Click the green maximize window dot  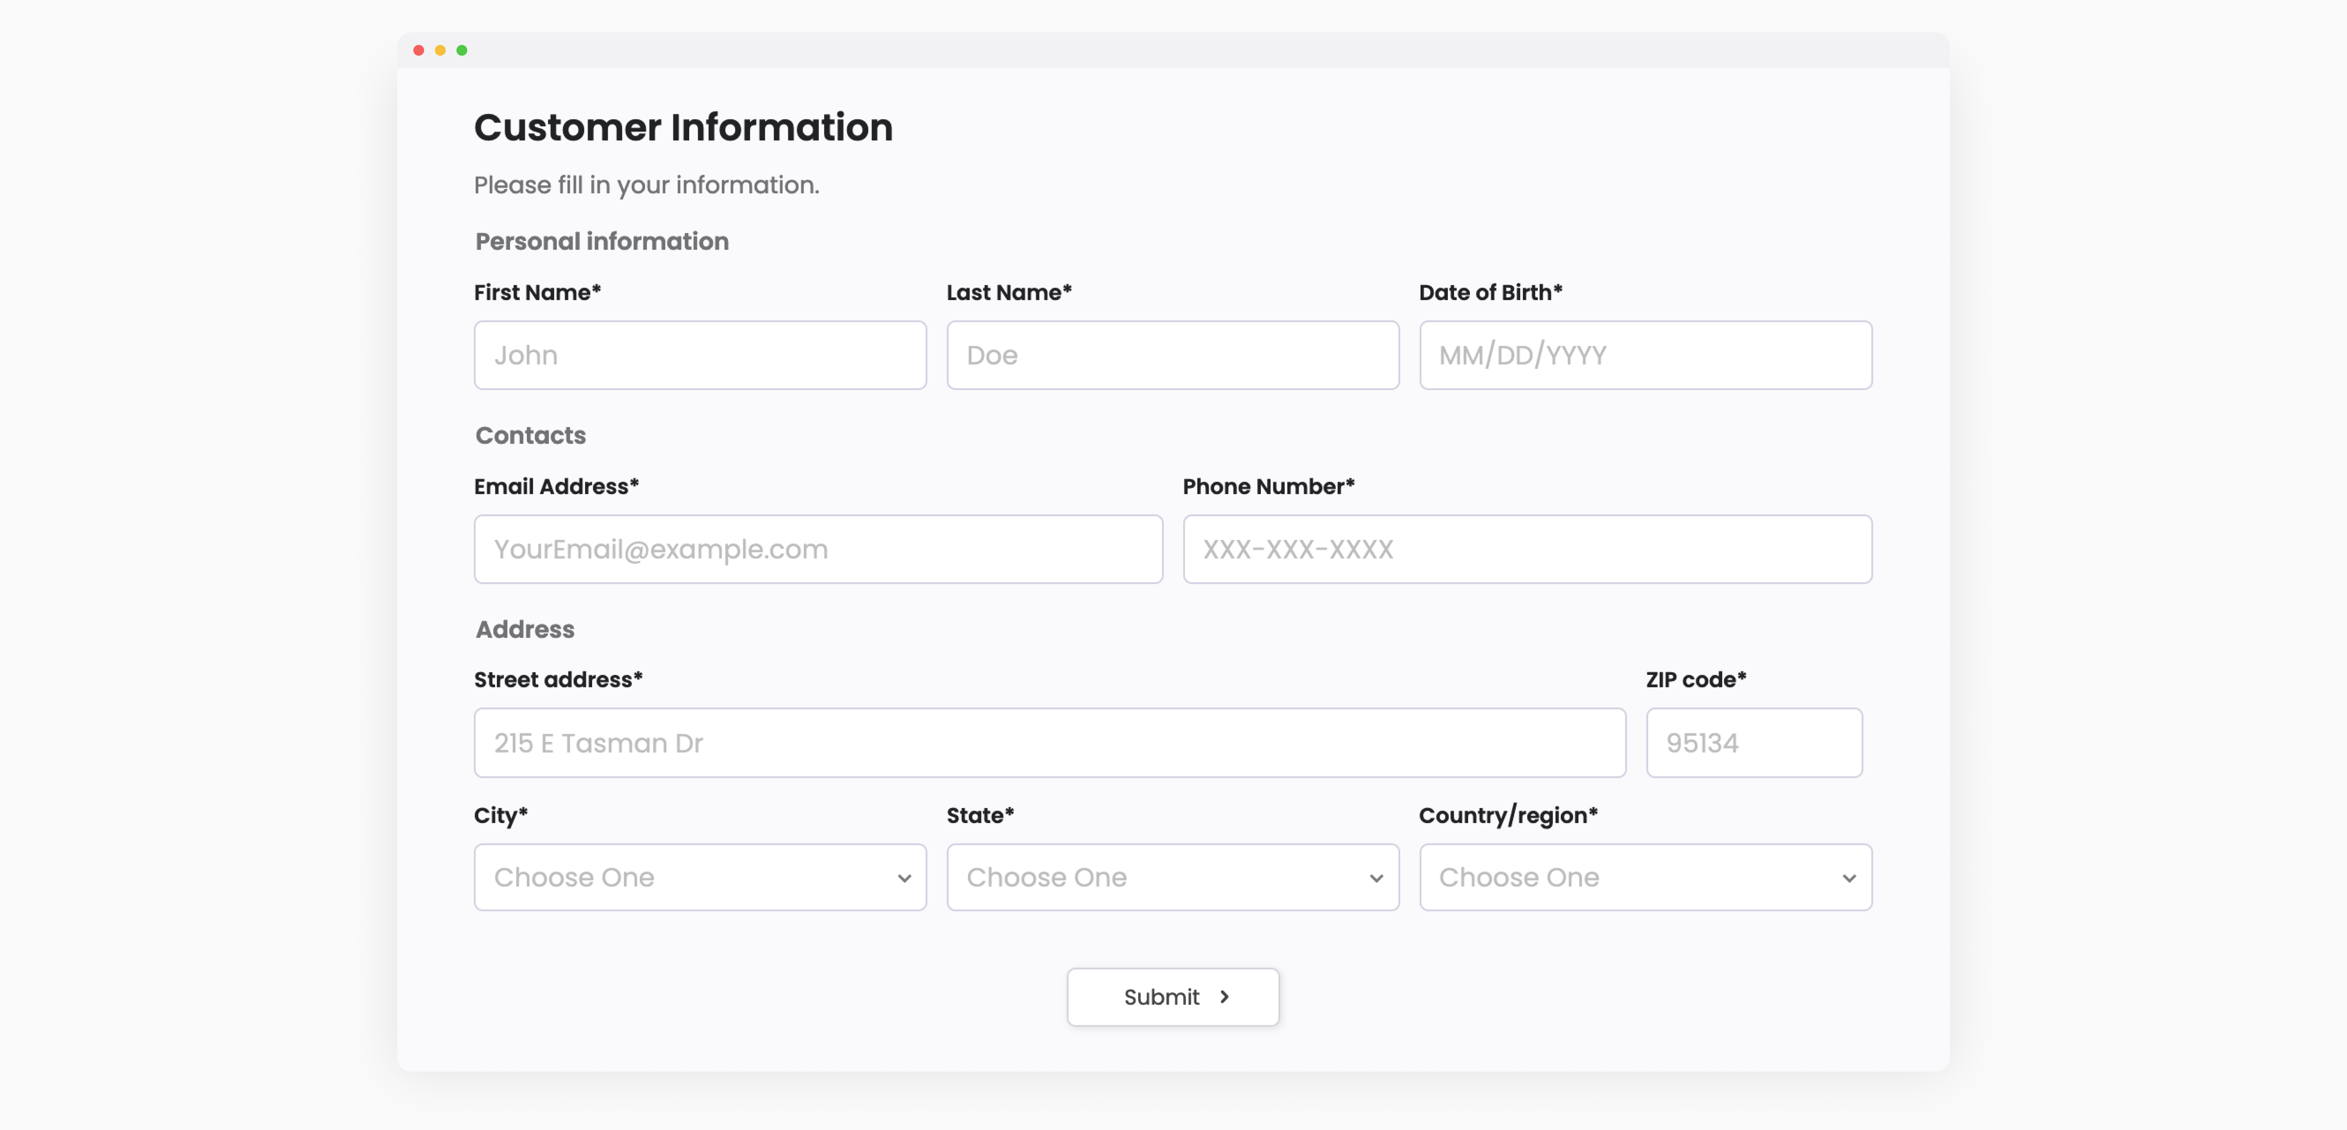coord(462,50)
